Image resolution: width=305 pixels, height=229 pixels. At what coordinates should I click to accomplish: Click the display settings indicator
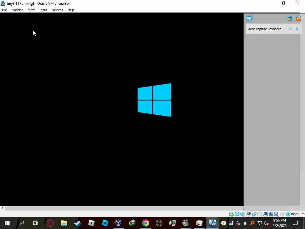coord(265,214)
